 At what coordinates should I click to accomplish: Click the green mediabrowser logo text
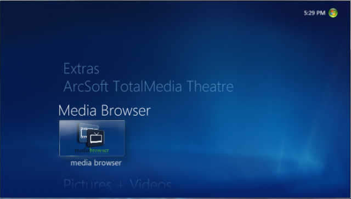tap(92, 150)
